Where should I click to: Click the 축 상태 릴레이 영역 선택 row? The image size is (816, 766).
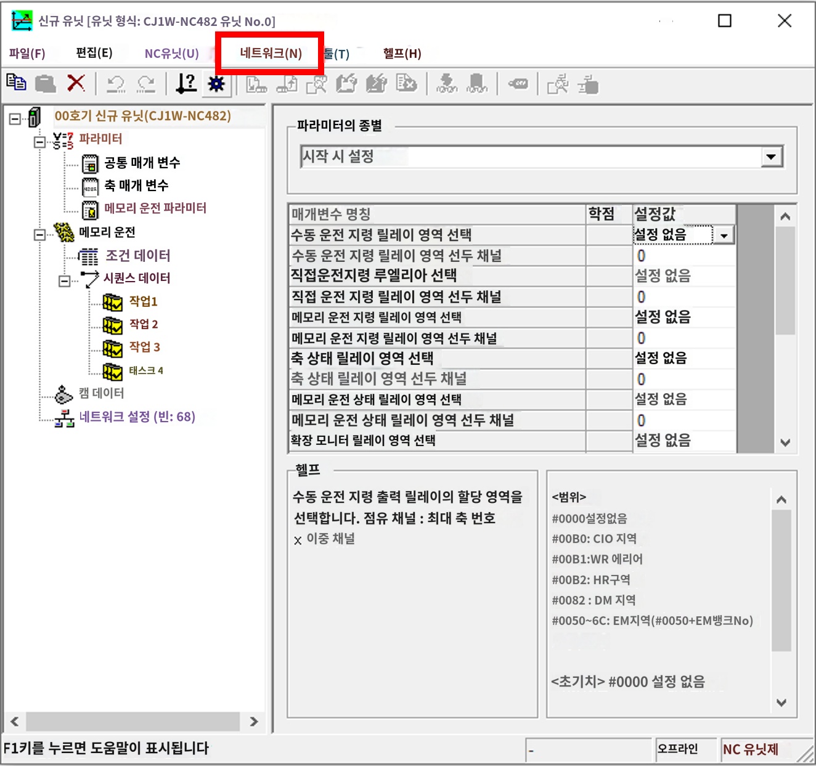512,358
